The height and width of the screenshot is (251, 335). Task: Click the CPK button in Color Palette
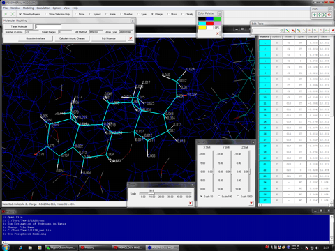(217, 28)
